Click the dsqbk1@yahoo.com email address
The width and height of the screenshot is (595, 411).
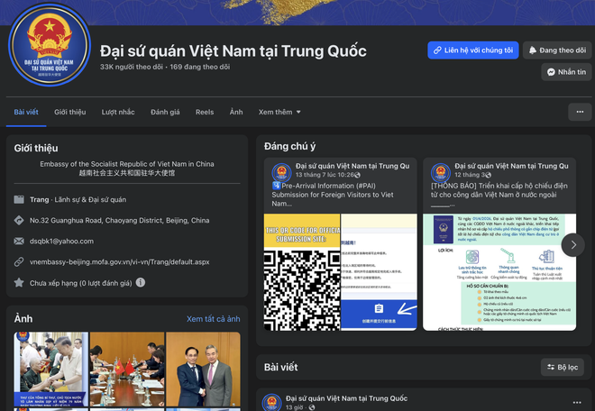point(61,241)
